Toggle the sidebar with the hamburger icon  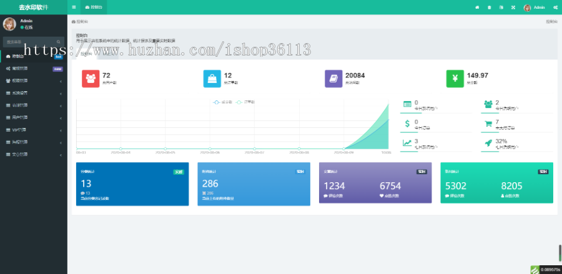74,7
